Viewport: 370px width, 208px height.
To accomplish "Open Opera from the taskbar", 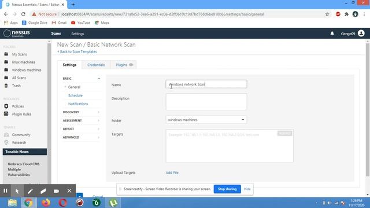I will (63, 203).
